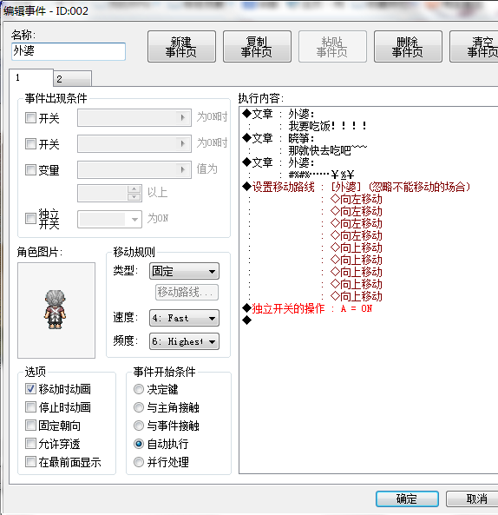Open the 速度 dropdown showing 4: Fast
The image size is (498, 515).
[184, 318]
